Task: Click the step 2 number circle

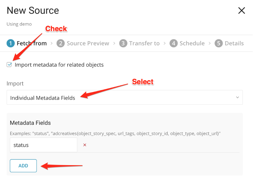Action: tap(60, 43)
